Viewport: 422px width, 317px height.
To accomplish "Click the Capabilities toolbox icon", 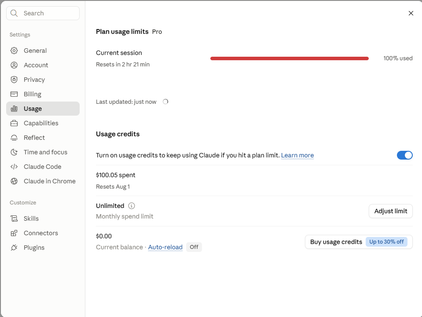I will 14,123.
